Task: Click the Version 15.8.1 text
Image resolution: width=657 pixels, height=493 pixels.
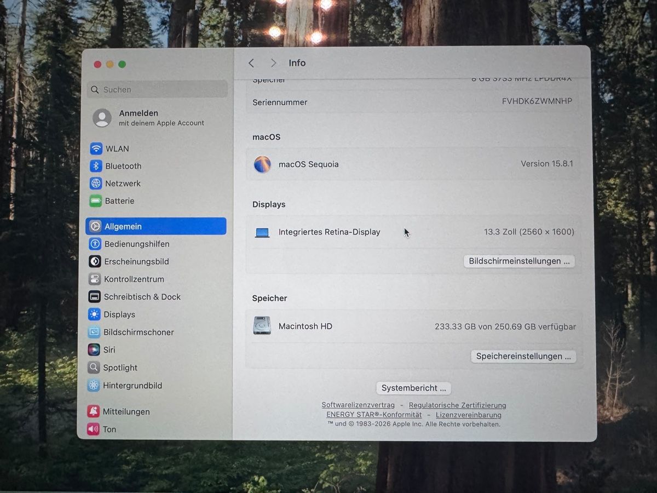Action: tap(547, 164)
